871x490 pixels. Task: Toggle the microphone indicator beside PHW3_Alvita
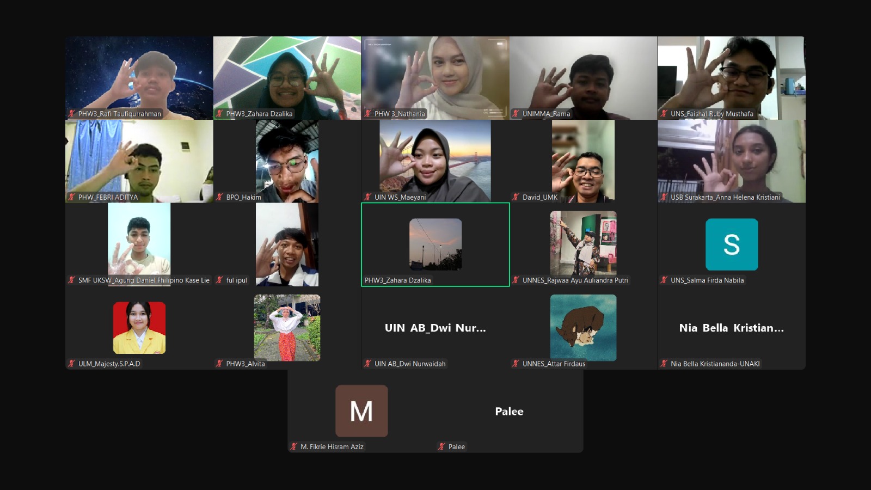coord(219,364)
